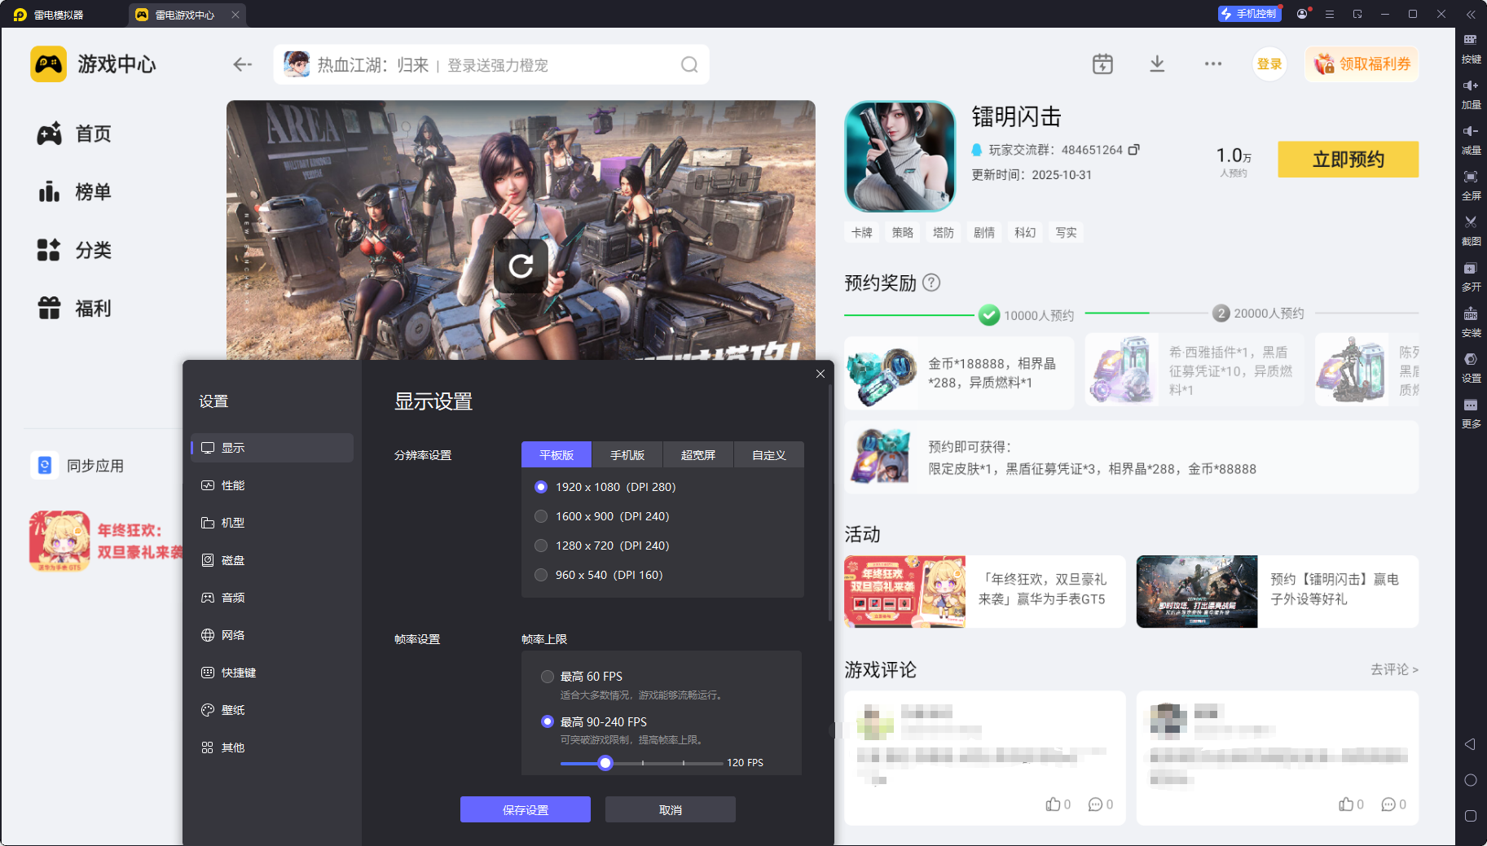Click the game search input field
Screen dimensions: 1487x846
point(491,64)
